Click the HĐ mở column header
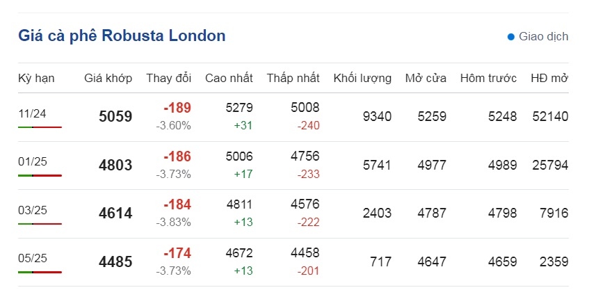This screenshot has width=591, height=306. (x=549, y=78)
